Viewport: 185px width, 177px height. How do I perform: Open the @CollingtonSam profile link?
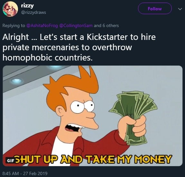pos(77,26)
